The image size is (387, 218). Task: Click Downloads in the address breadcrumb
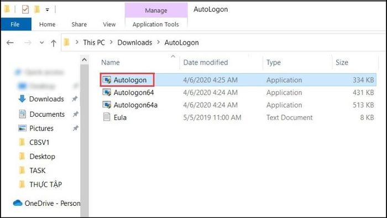135,43
